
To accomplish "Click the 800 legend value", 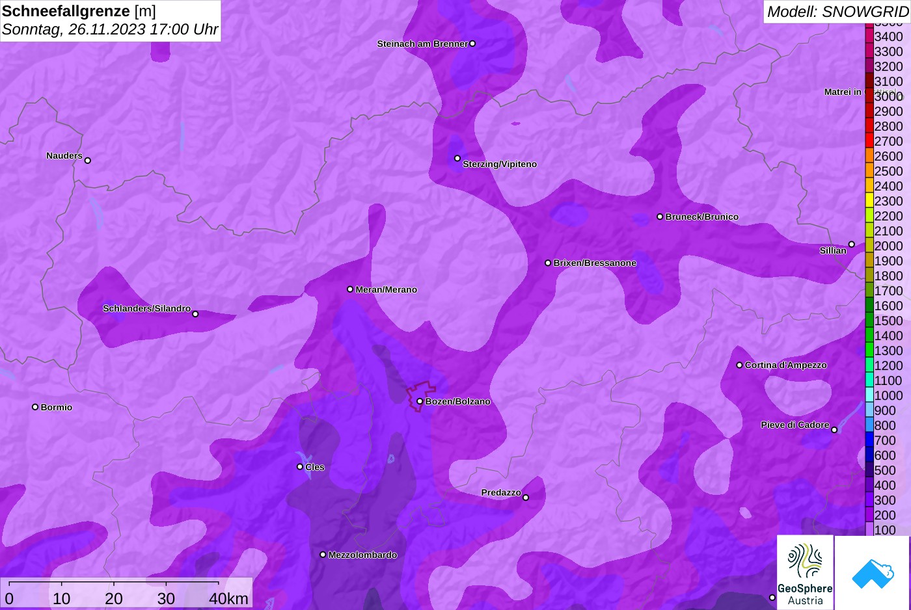I will coord(885,425).
